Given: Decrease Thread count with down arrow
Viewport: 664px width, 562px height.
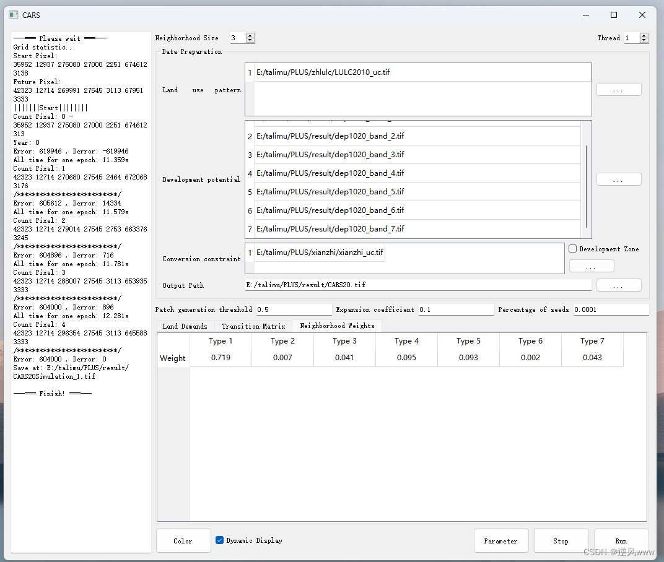Looking at the screenshot, I should pos(644,40).
